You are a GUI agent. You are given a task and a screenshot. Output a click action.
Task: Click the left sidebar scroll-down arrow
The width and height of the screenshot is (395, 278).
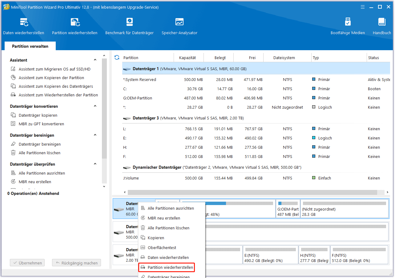[104, 187]
